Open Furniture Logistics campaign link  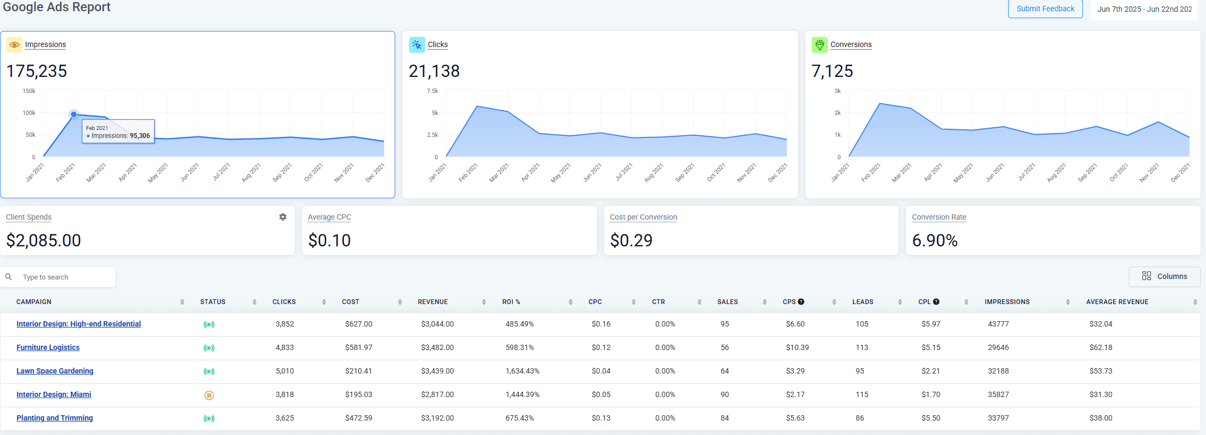[x=48, y=347]
